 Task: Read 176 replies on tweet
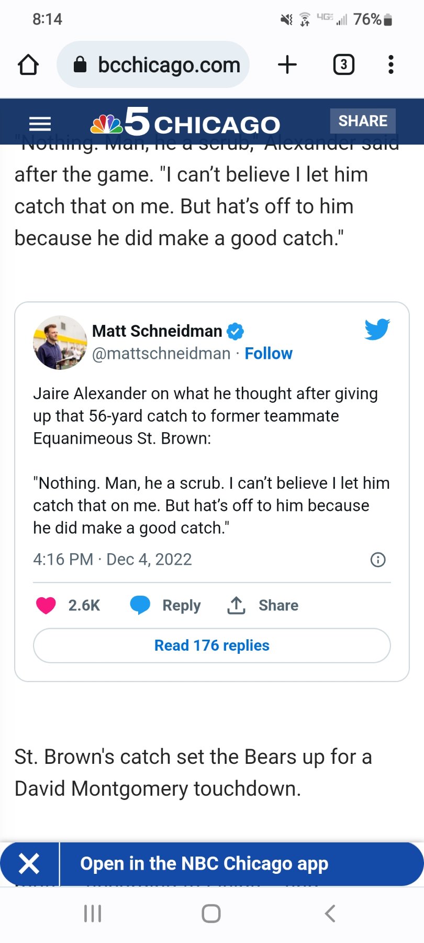(212, 645)
